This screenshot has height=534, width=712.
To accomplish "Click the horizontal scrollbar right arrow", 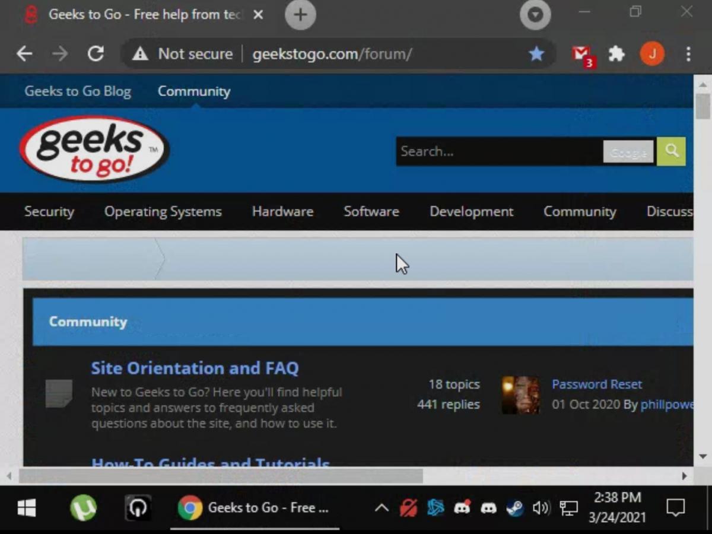I will click(684, 476).
